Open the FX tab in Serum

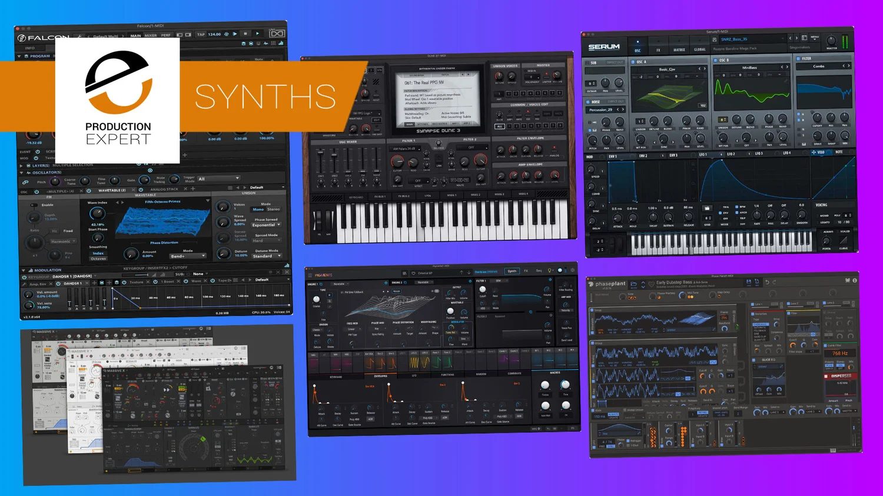658,50
